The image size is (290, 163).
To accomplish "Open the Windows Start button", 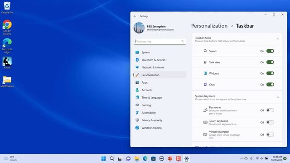I will [104, 158].
